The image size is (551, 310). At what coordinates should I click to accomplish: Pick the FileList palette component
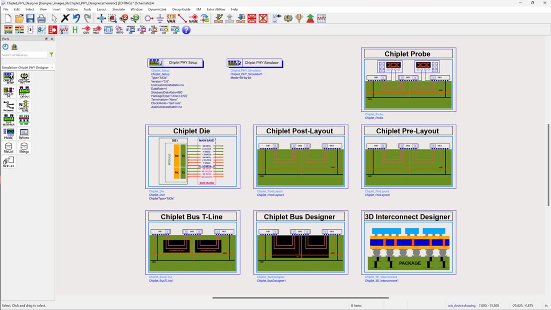point(9,148)
